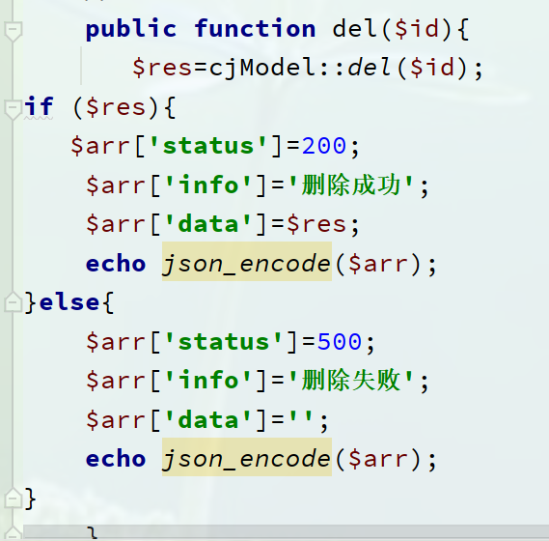This screenshot has height=541, width=549.
Task: Click cjModel in the $res assignment
Action: point(263,68)
